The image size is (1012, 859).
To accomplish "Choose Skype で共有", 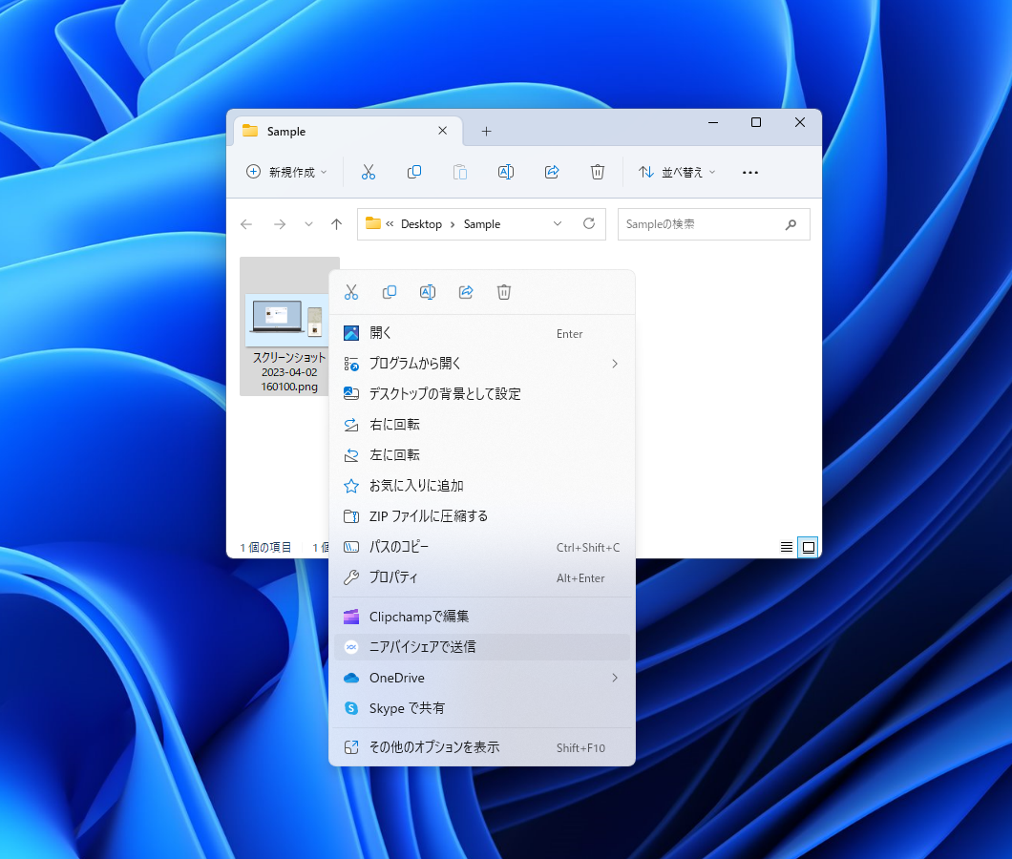I will [482, 708].
